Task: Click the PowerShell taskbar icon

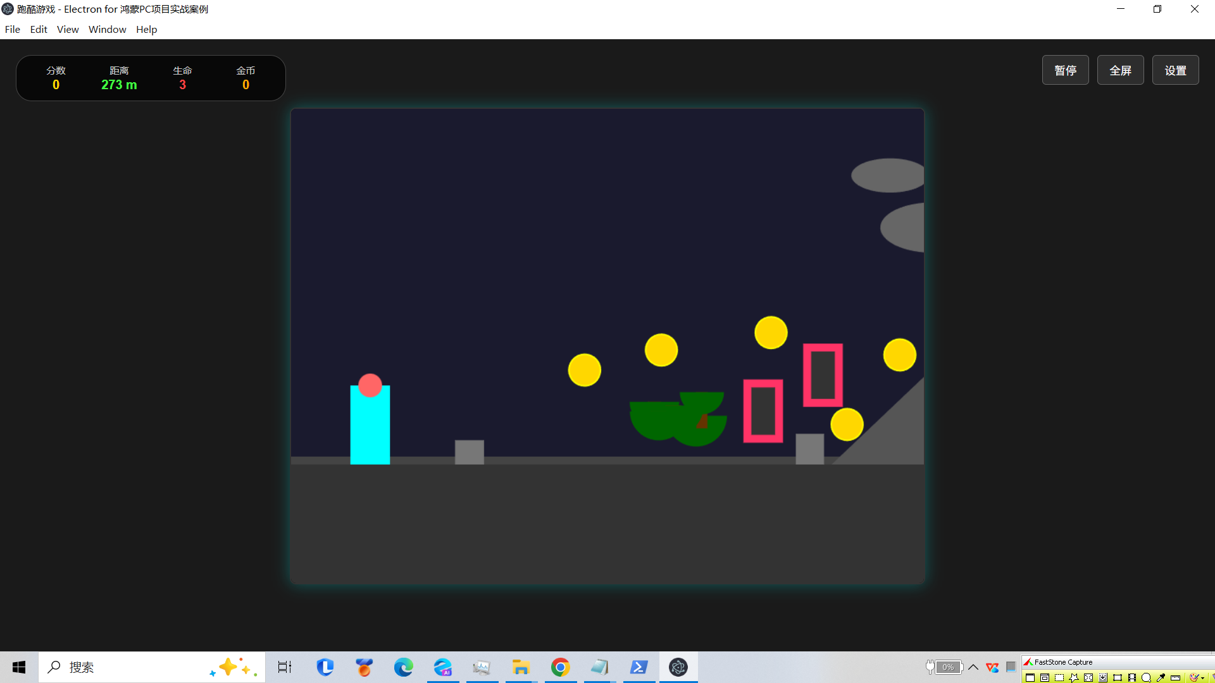Action: tap(639, 667)
